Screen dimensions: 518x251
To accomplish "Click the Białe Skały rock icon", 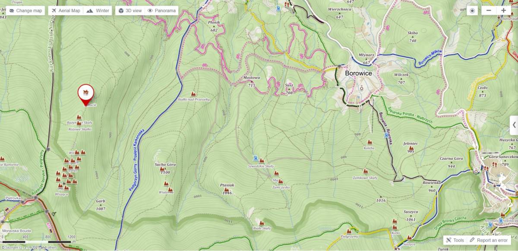I will click(262, 223).
